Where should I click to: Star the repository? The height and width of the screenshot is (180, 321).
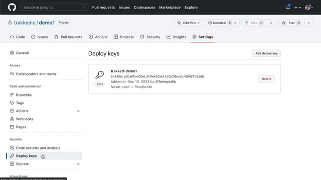click(291, 23)
